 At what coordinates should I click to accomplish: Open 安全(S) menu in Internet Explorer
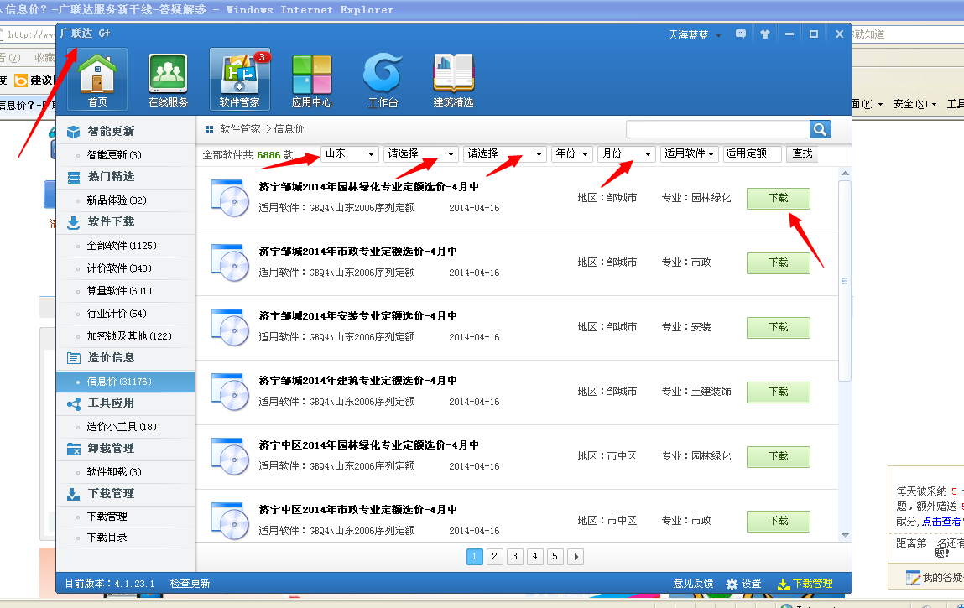point(914,104)
